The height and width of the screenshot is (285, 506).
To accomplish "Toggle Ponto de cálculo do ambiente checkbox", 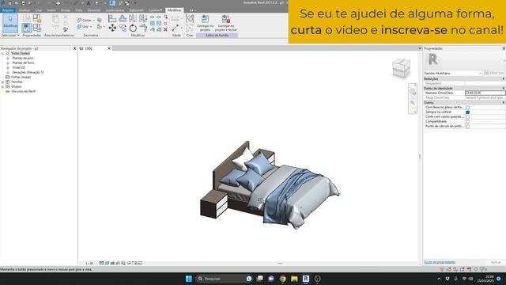I will click(467, 127).
